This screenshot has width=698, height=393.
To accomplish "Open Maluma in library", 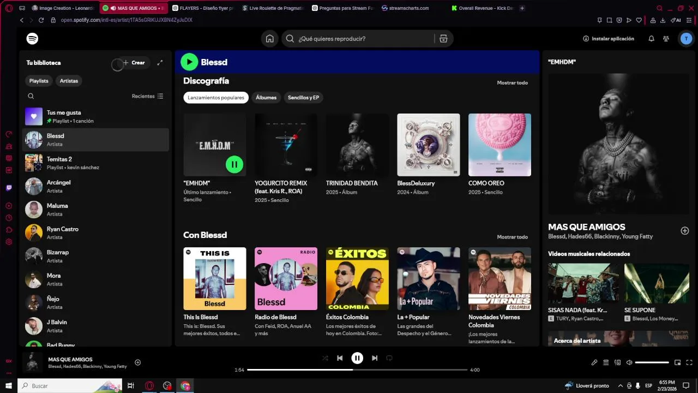I will (x=95, y=210).
